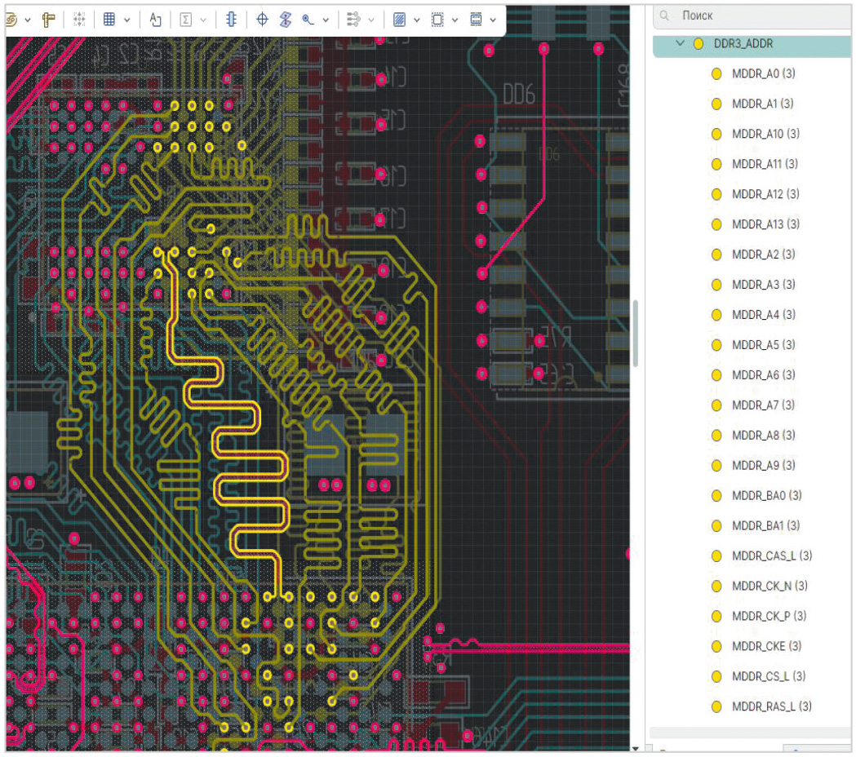This screenshot has height=757, width=856.
Task: Click the yellow swatch beside MDDR_CAS_L
Action: click(x=716, y=556)
